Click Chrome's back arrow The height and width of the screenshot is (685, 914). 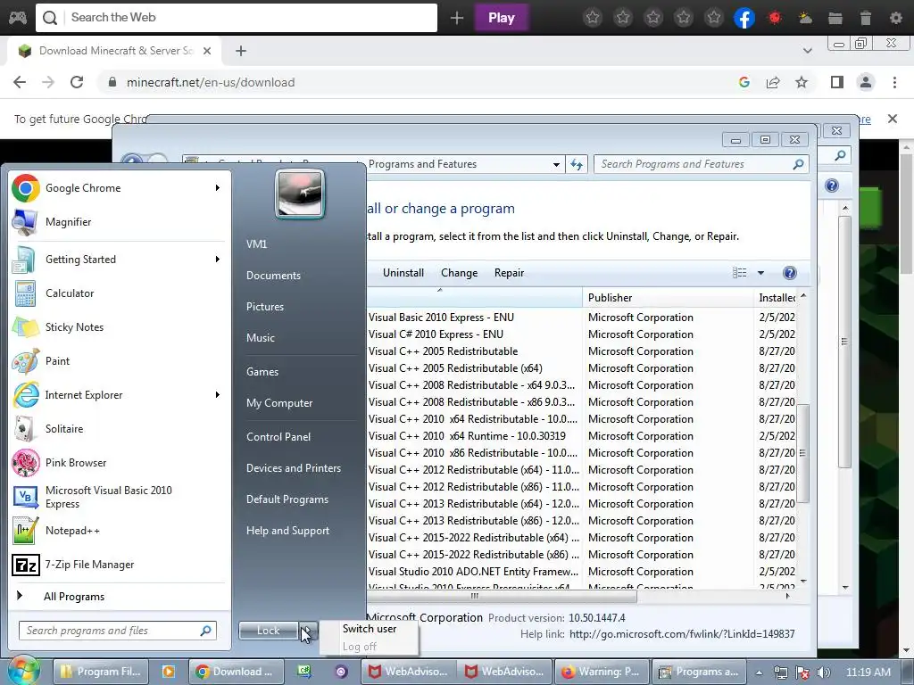click(x=20, y=82)
